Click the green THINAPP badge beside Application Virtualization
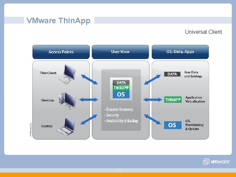This screenshot has height=177, width=236. tap(173, 100)
